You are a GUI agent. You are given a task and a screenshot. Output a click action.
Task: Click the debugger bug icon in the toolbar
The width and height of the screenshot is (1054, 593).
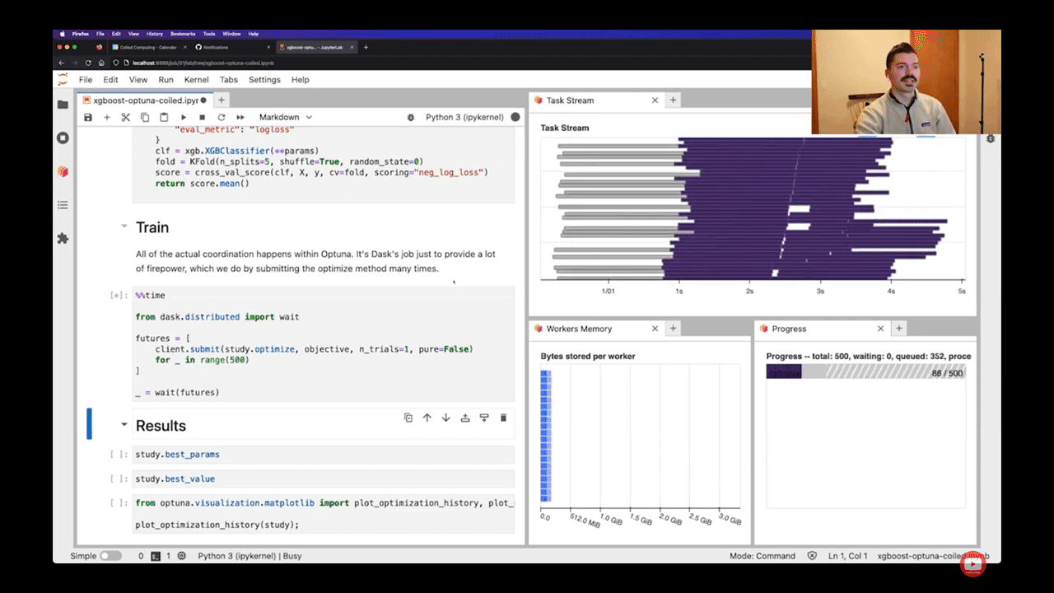(x=411, y=117)
